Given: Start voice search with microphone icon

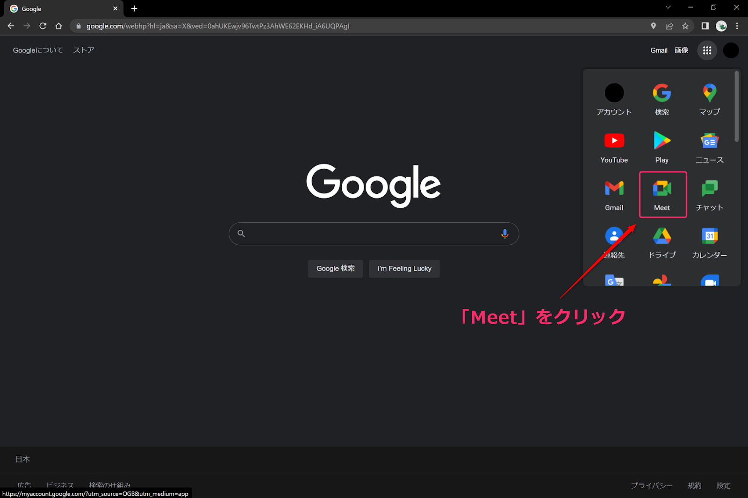Looking at the screenshot, I should point(504,234).
